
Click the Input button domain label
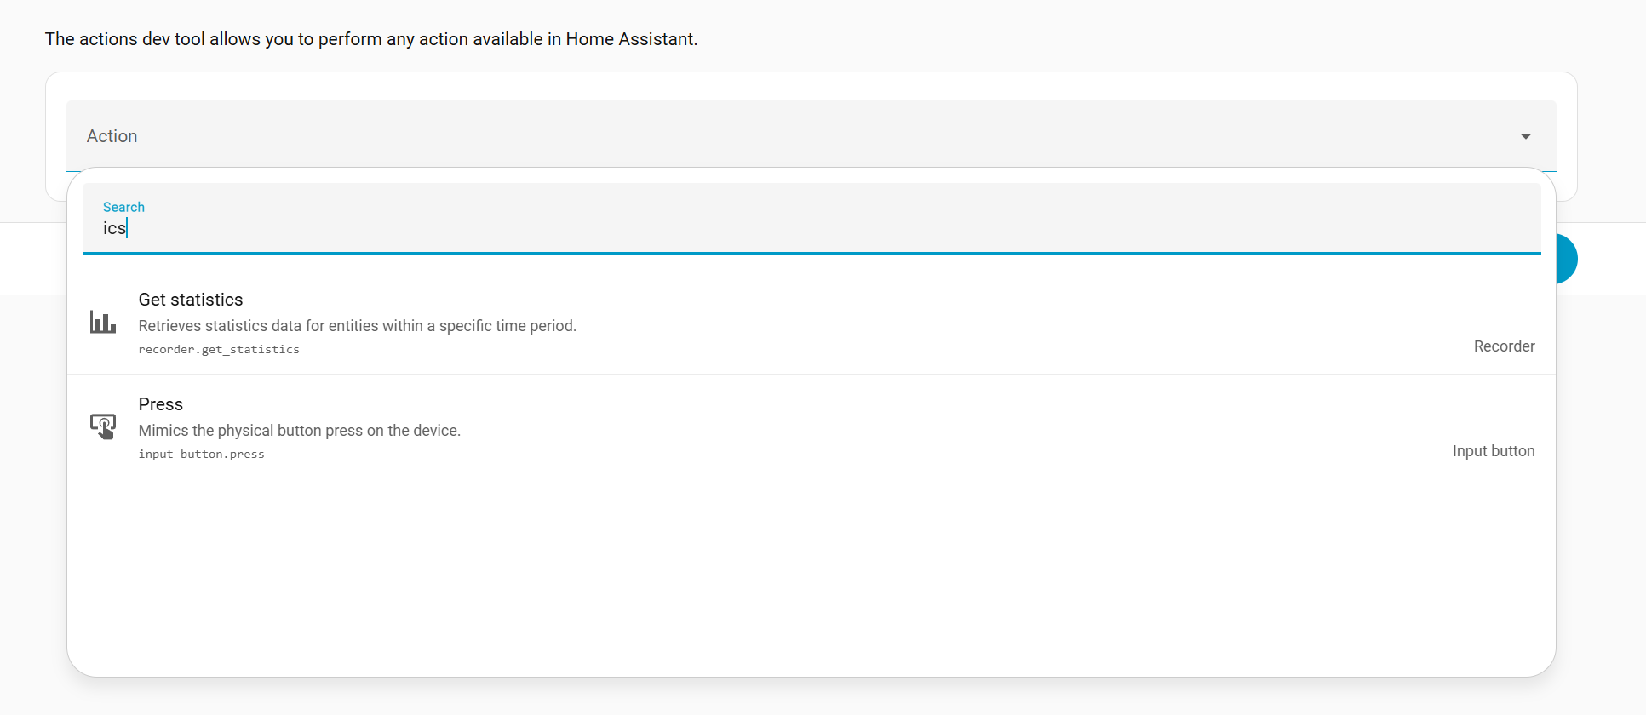pos(1493,451)
